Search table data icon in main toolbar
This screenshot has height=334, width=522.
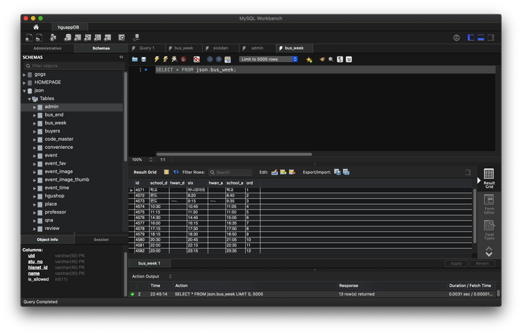122,37
